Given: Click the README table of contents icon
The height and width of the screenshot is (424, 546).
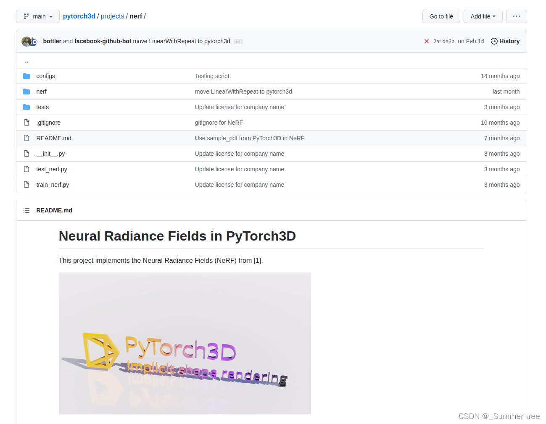Looking at the screenshot, I should pos(26,210).
